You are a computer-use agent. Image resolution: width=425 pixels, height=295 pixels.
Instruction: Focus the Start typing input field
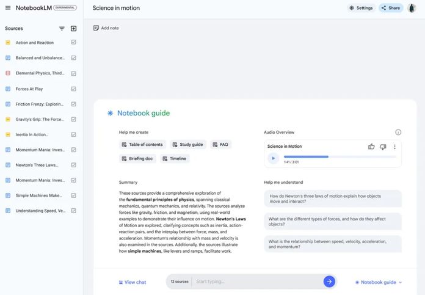pos(258,282)
